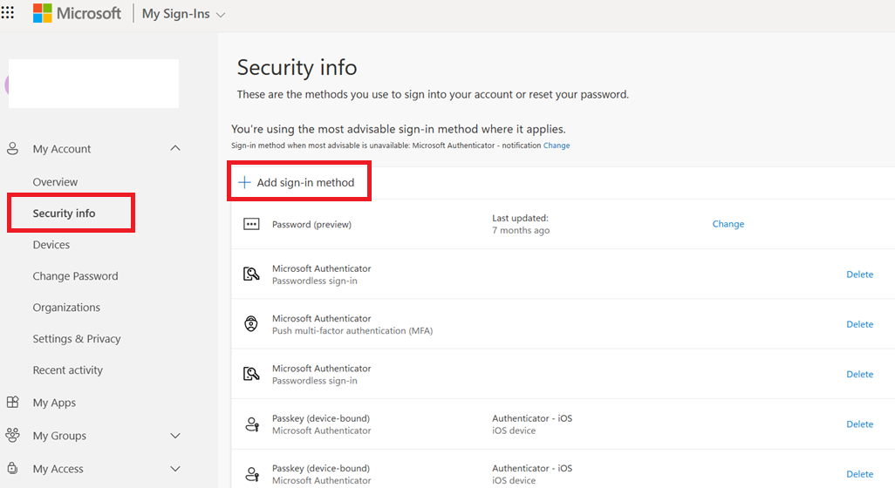This screenshot has width=895, height=488.
Task: Click the plus icon beside Add sign-in method
Action: tap(244, 183)
